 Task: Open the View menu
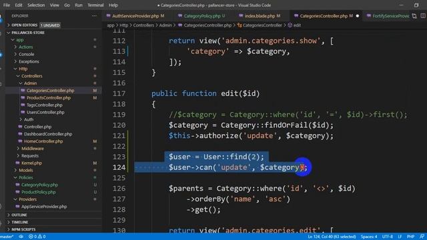coord(54,5)
